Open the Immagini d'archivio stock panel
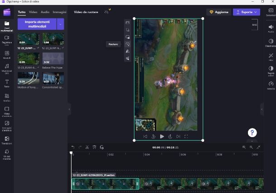This screenshot has width=276, height=193. [x=7, y=126]
